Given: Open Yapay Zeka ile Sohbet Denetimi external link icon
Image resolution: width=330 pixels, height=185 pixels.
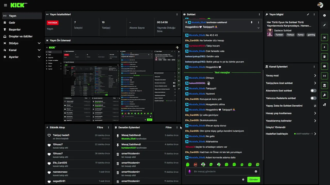Looking at the screenshot, I should click(315, 106).
